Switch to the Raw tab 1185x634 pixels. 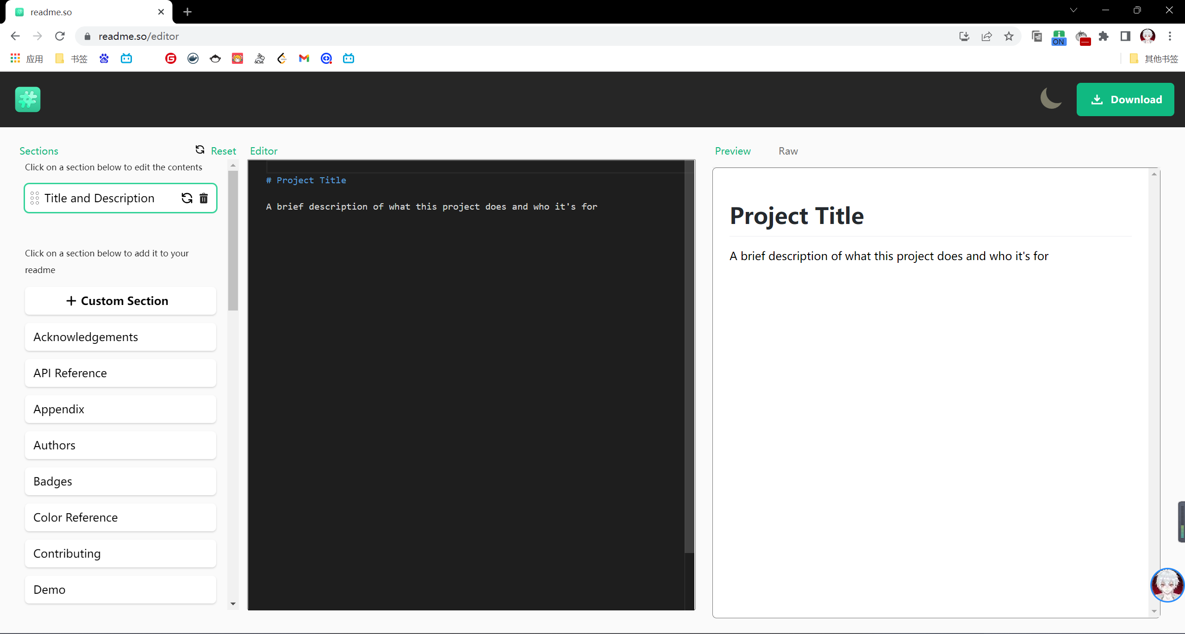pyautogui.click(x=788, y=151)
